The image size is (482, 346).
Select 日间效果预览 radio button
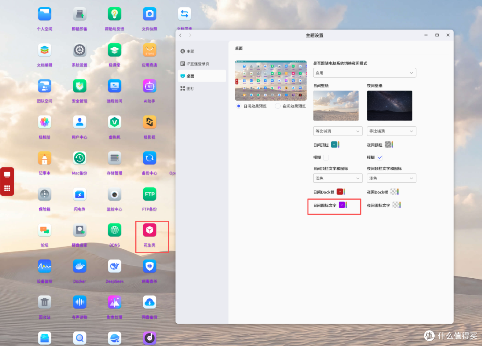(238, 106)
